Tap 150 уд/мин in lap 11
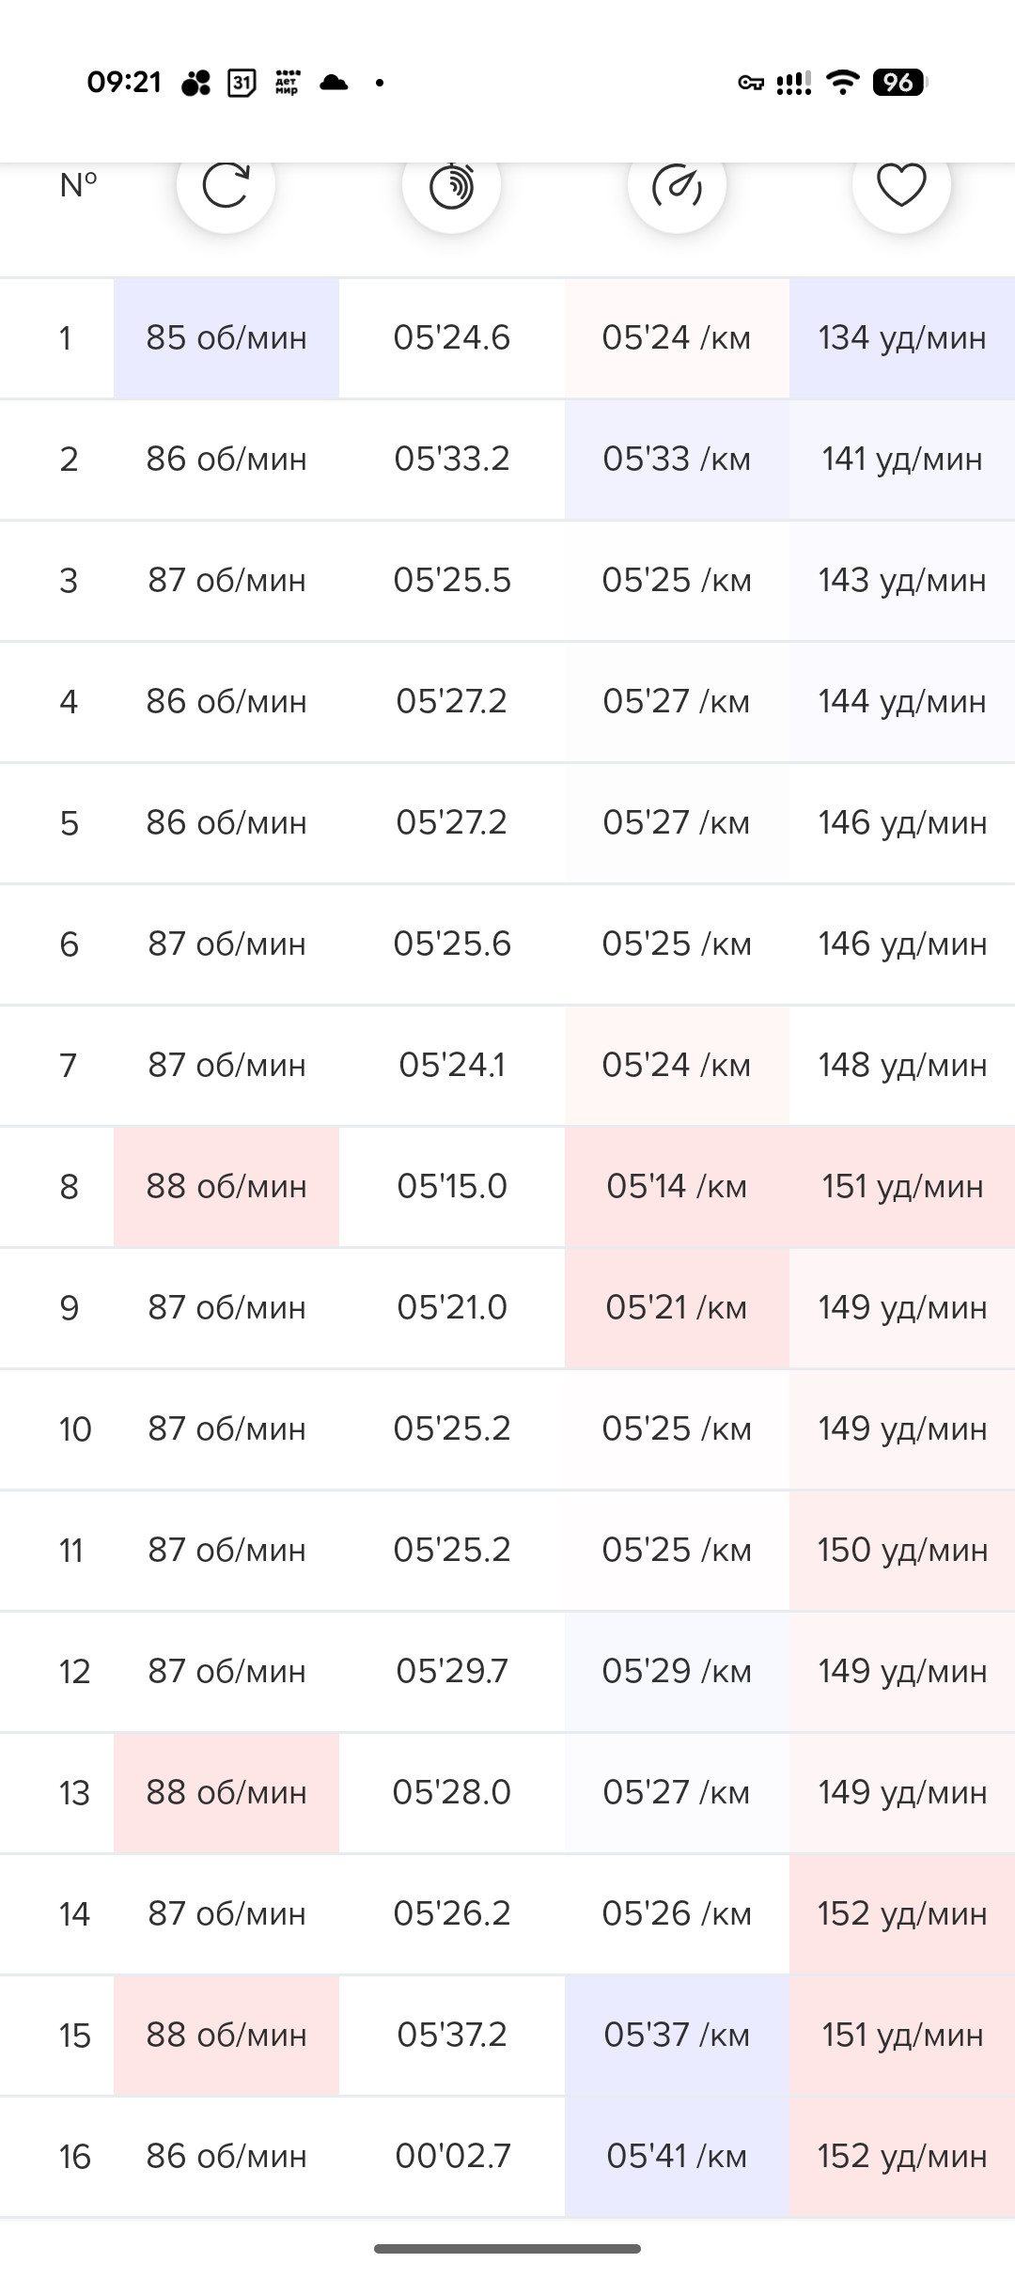 pyautogui.click(x=902, y=1551)
